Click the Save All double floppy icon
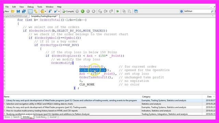 pyautogui.click(x=24, y=11)
